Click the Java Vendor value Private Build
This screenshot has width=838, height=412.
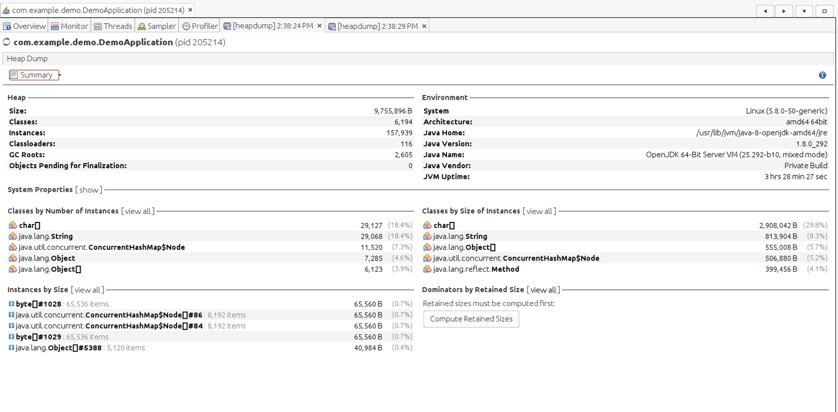click(805, 166)
